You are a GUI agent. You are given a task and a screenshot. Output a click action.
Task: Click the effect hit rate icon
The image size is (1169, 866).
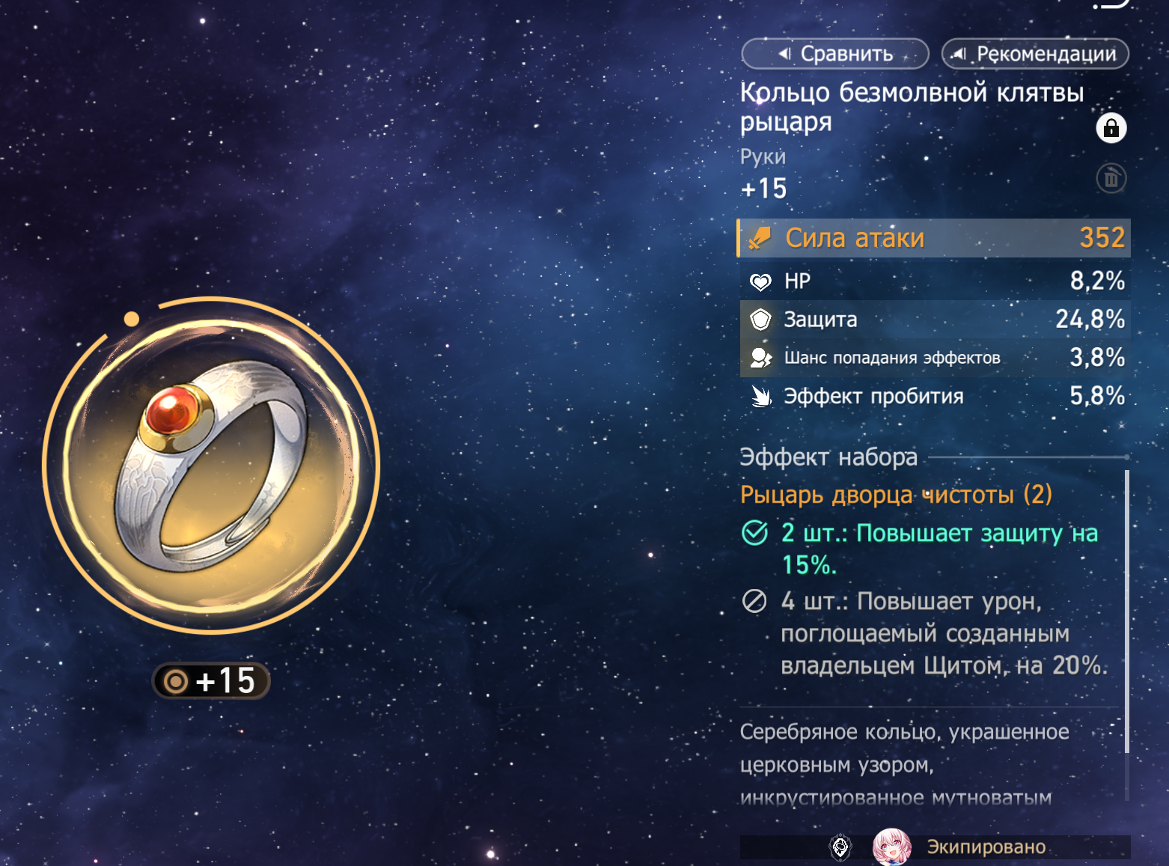click(760, 358)
